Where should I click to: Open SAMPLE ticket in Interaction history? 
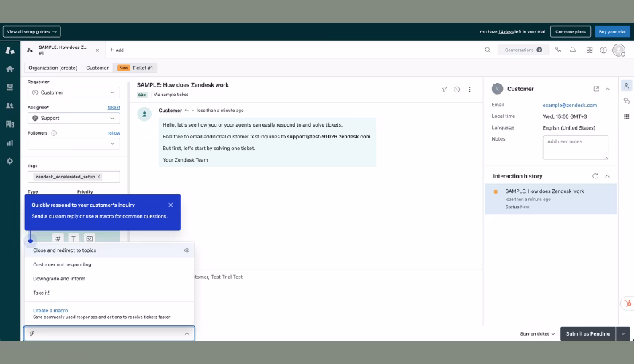pos(551,199)
